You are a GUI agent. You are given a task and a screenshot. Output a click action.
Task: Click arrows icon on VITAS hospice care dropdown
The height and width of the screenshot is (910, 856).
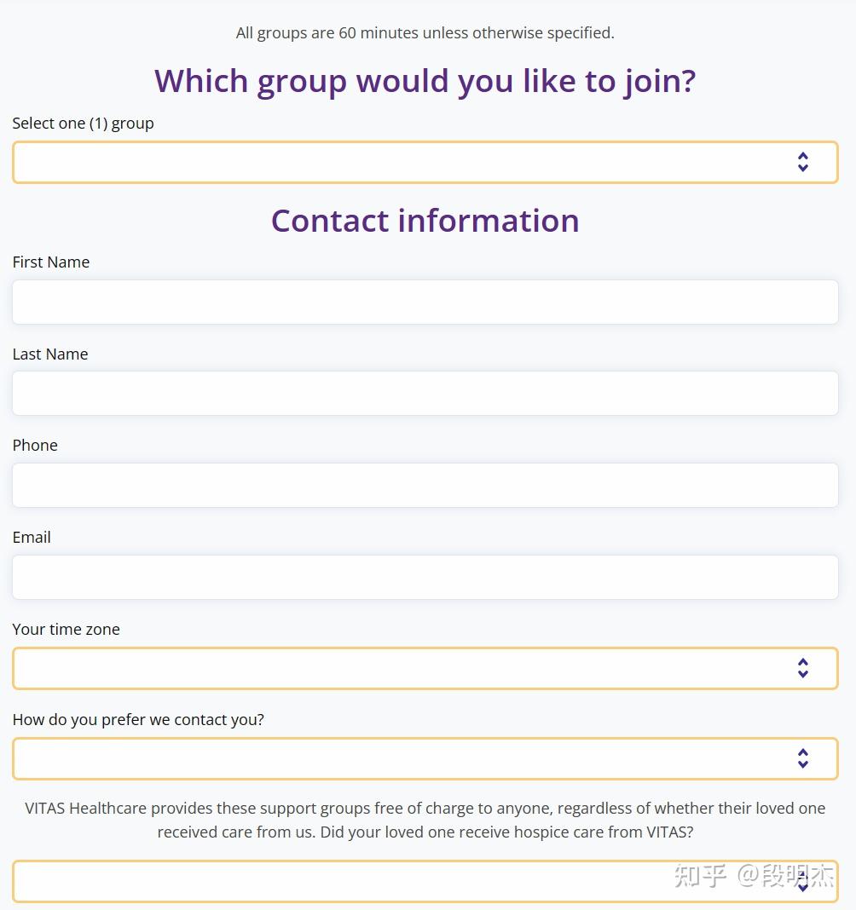click(x=802, y=882)
